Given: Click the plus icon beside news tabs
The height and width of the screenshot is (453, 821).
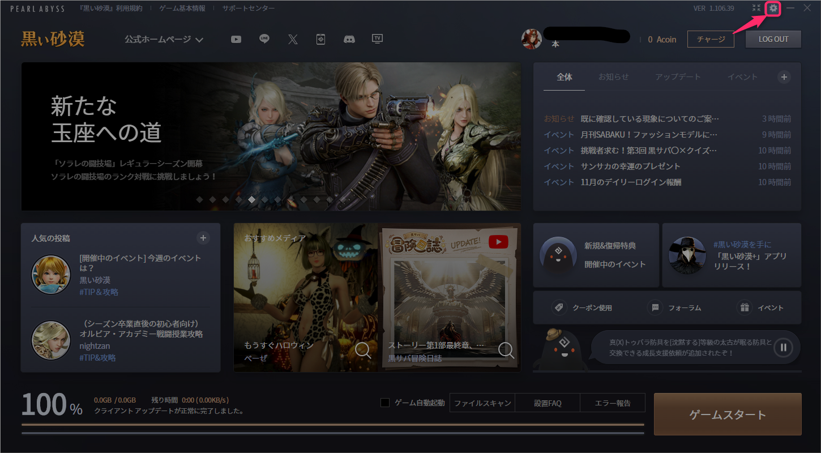Looking at the screenshot, I should 784,77.
